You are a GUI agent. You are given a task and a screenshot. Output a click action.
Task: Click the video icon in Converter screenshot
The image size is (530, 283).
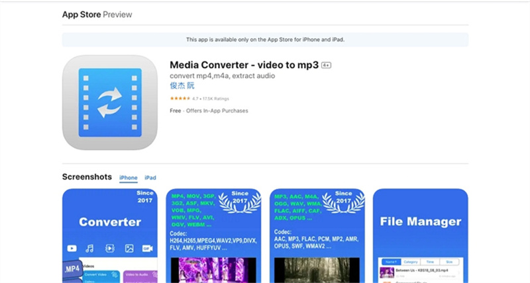pos(72,249)
